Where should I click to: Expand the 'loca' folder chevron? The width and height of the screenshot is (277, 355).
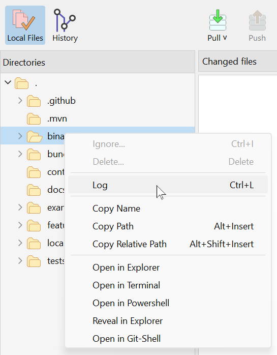(x=20, y=243)
